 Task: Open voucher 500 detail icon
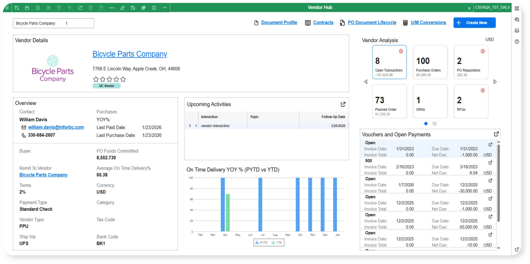coord(490,163)
